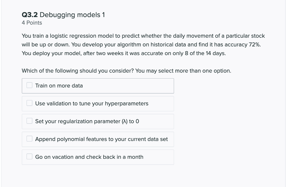Tick the validation hyperparameters checkbox
This screenshot has height=187, width=286.
[29, 103]
